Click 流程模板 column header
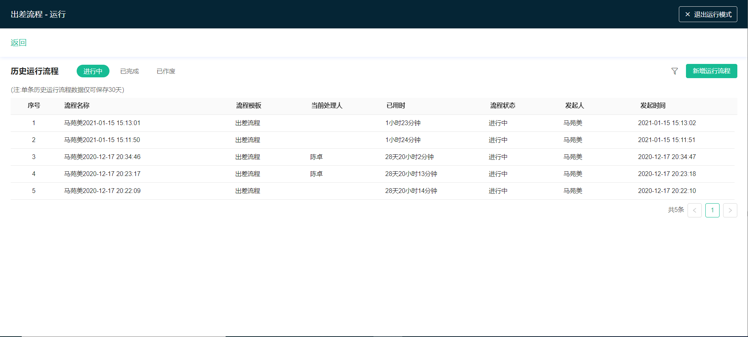The image size is (748, 337). click(249, 105)
